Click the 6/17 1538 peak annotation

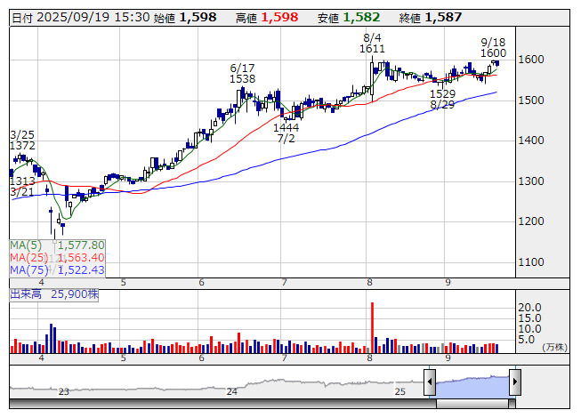[x=242, y=73]
